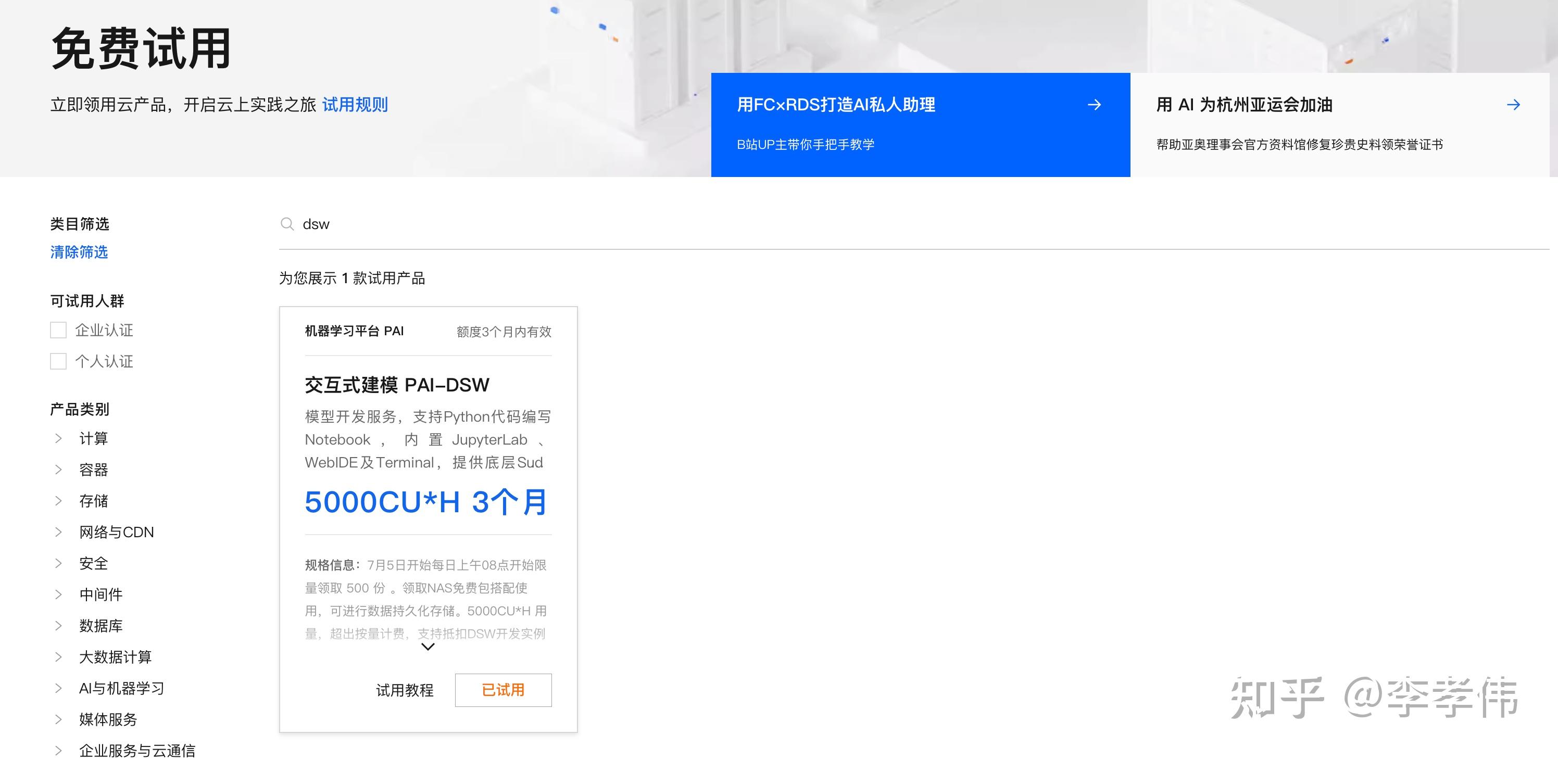Click the 类目筛选 heading
Screen dimensions: 1558x759
(x=80, y=224)
